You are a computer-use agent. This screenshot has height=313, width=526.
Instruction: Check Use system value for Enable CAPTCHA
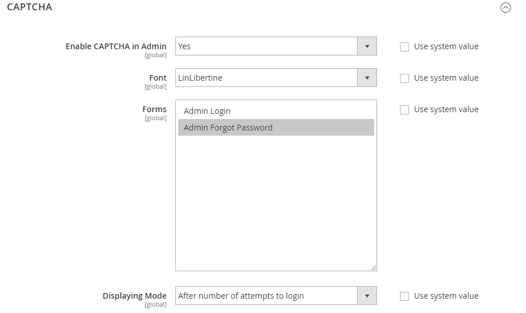click(405, 46)
